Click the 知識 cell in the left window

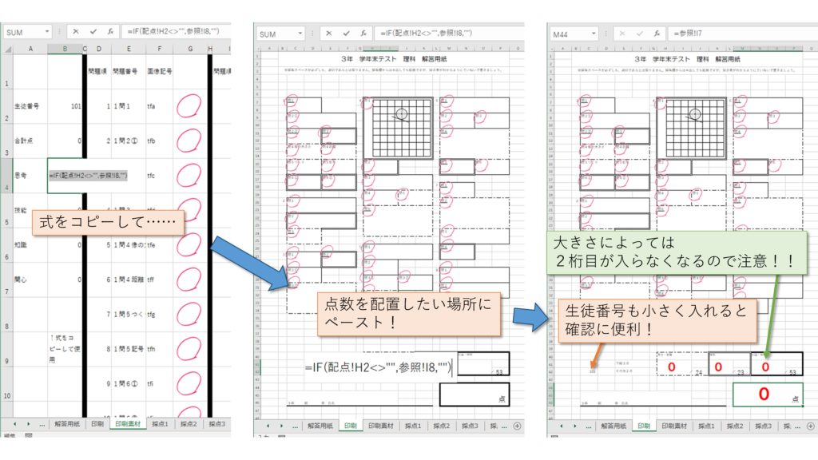(30, 245)
